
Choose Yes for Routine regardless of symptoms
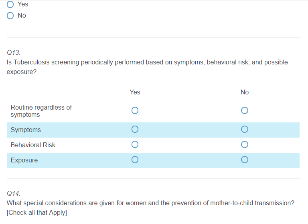click(x=135, y=110)
